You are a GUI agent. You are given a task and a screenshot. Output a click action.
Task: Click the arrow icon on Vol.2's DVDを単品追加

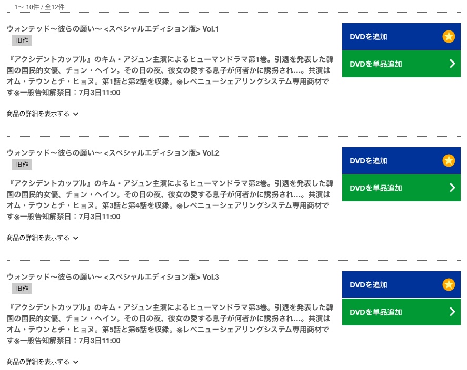click(x=452, y=188)
